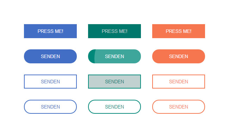Select the filled orange pill SENDEN button
This screenshot has height=140, width=229.
tap(179, 56)
